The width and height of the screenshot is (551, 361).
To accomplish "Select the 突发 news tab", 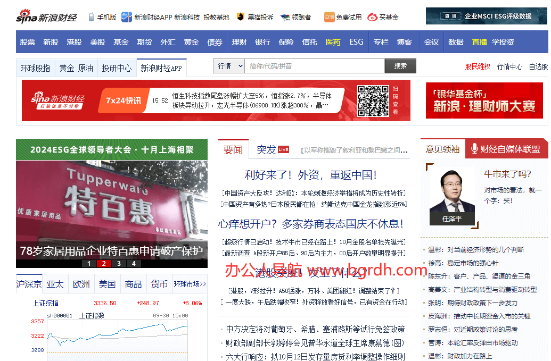I will (266, 150).
